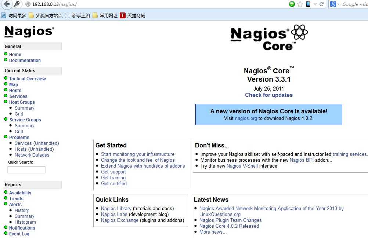
Task: Open Host Groups
Action: 22,102
